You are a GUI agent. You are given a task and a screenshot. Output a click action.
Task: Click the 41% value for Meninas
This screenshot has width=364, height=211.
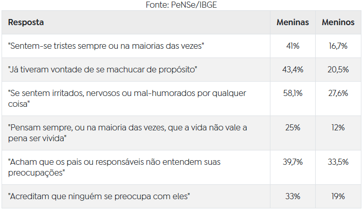[x=293, y=46]
